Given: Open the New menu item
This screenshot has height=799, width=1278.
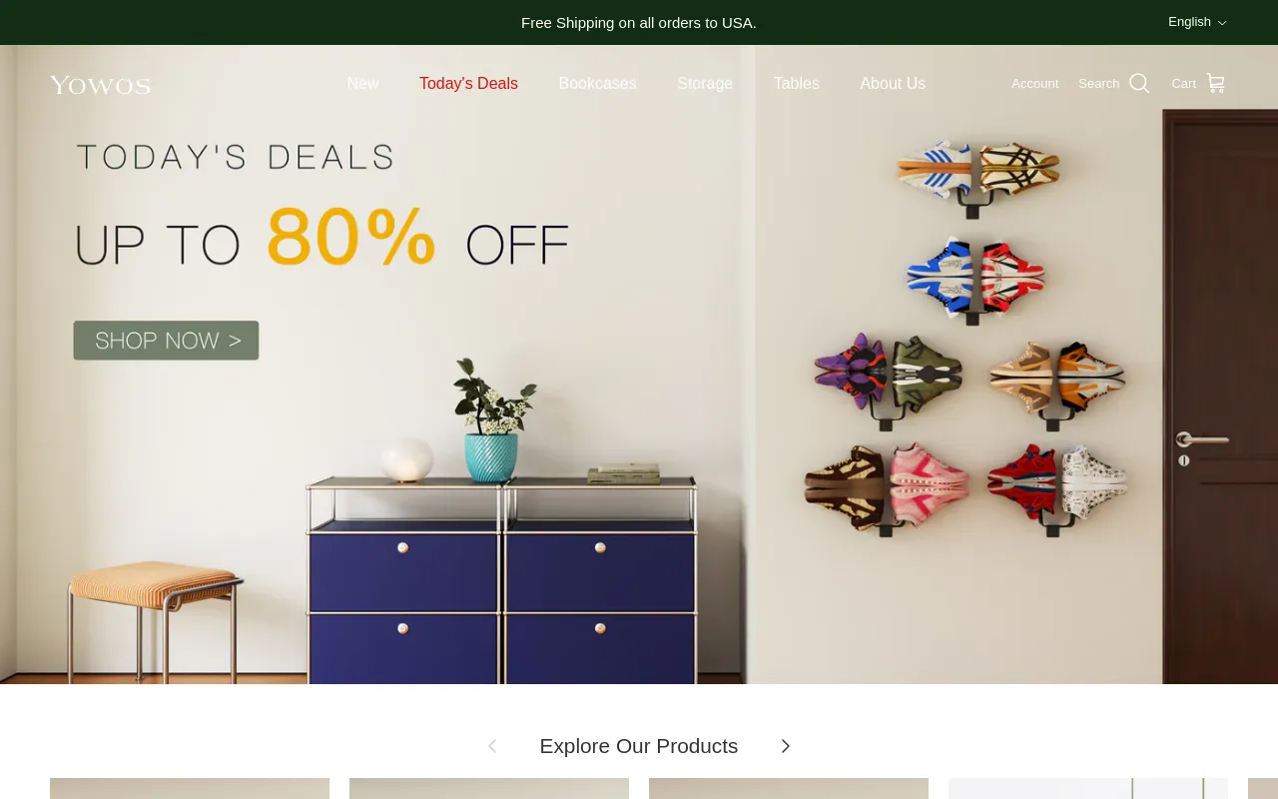Looking at the screenshot, I should [x=362, y=84].
